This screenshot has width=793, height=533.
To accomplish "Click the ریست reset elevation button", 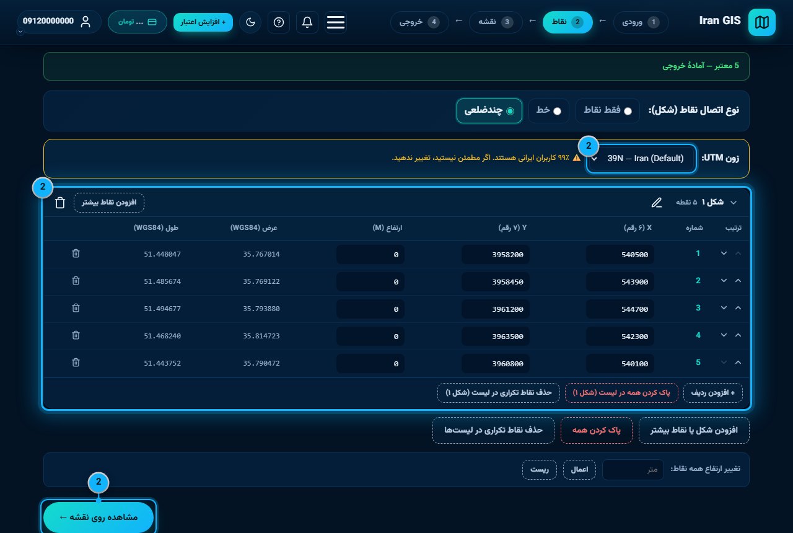I will [x=540, y=470].
